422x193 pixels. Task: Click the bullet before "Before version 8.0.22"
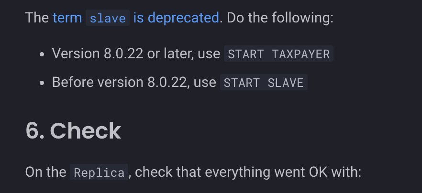pyautogui.click(x=42, y=83)
